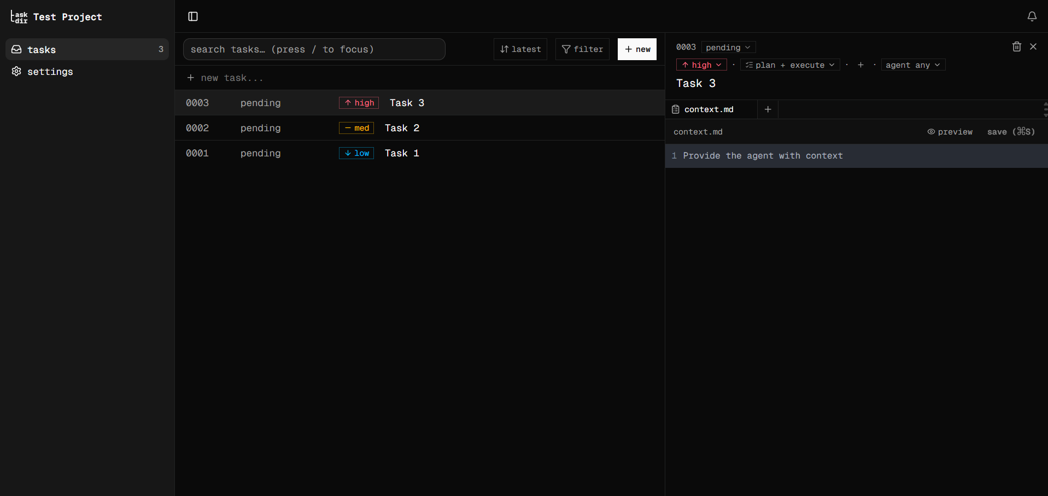Open the filter options

pyautogui.click(x=582, y=49)
